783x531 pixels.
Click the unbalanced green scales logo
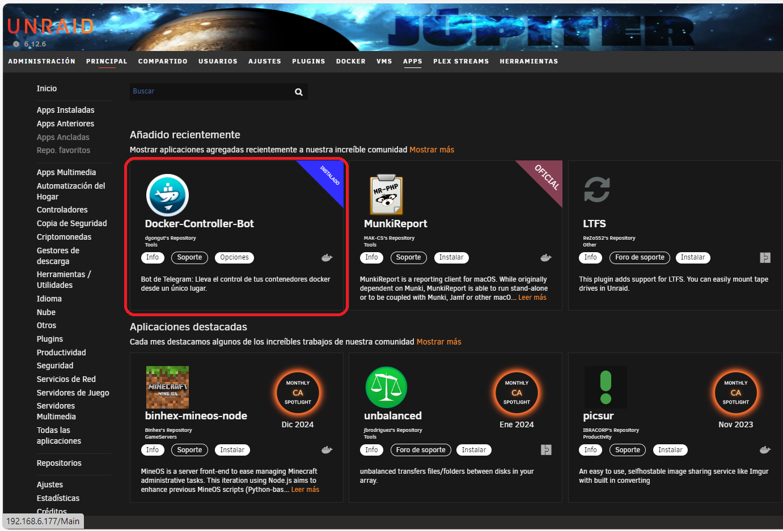tap(387, 387)
